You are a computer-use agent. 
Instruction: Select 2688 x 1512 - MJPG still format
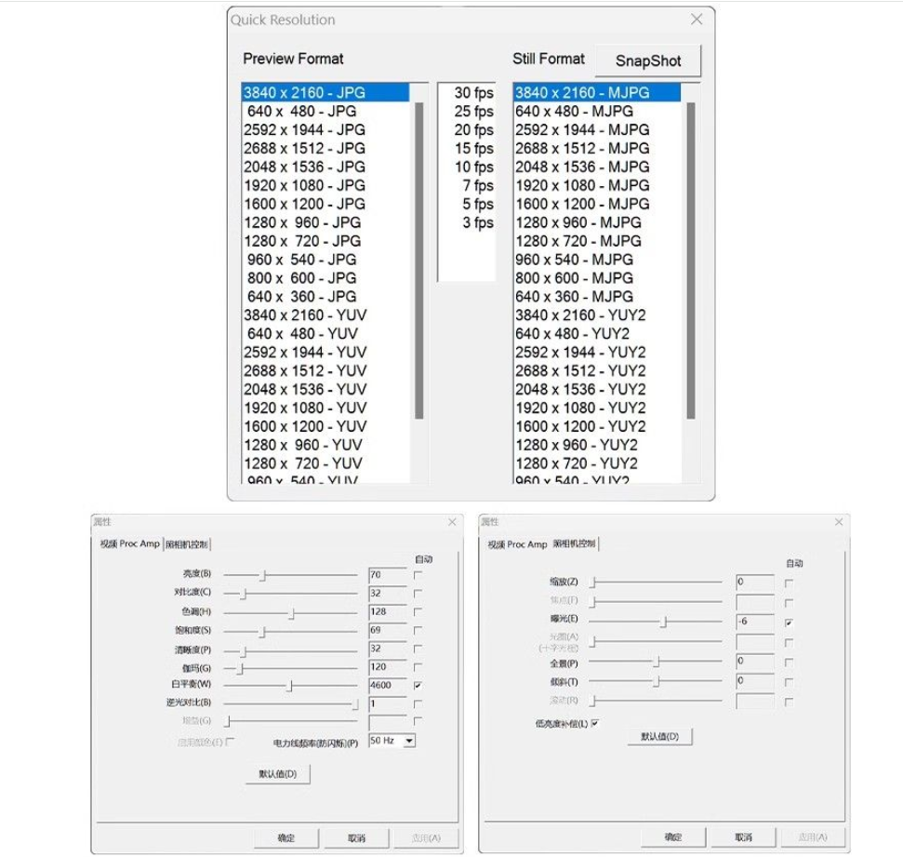(597, 148)
